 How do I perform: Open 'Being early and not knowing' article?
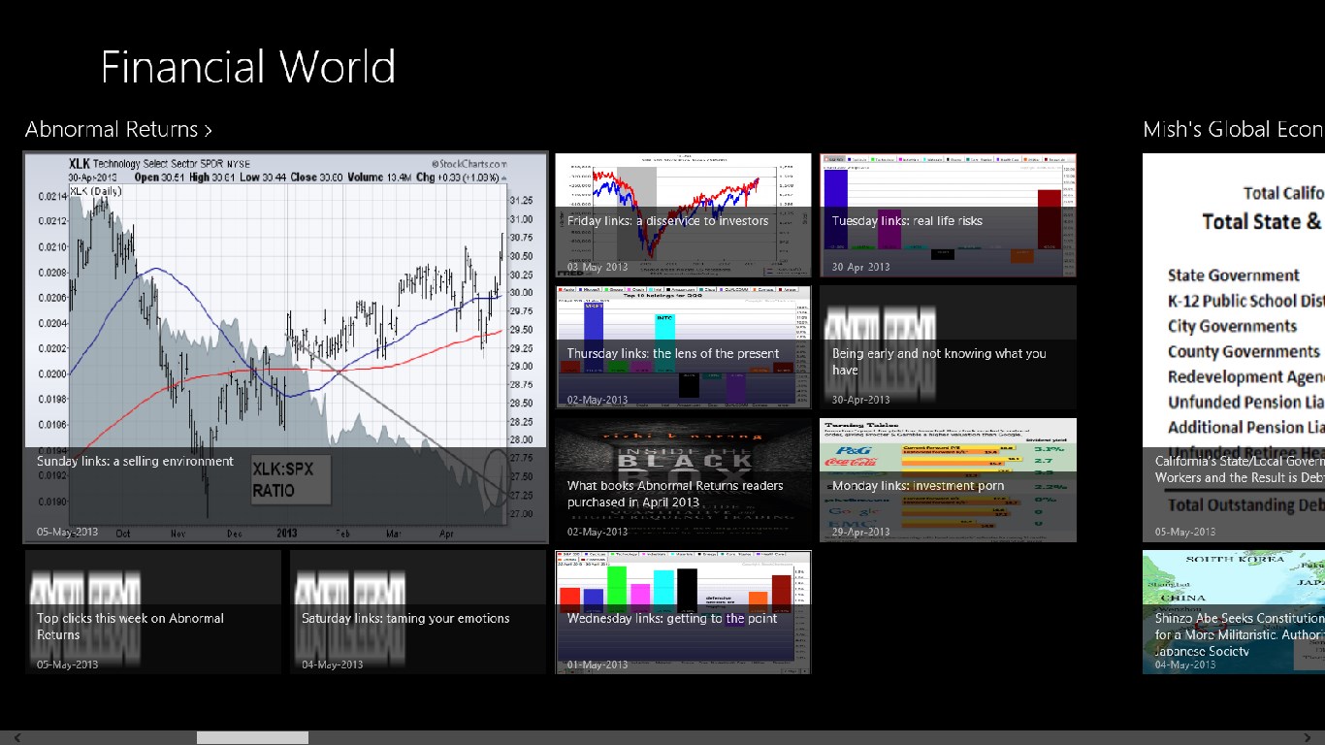pyautogui.click(x=948, y=347)
